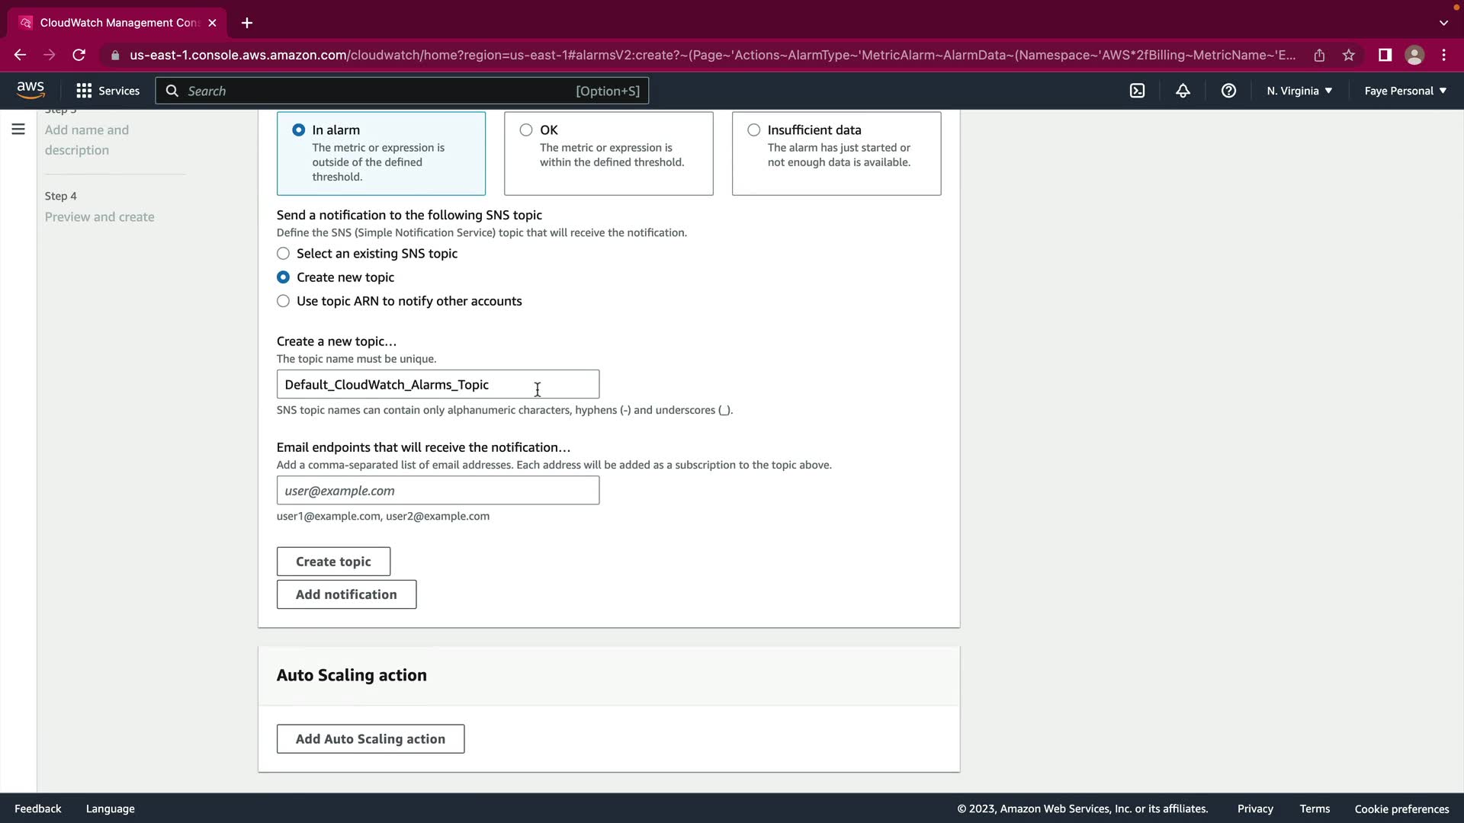Toggle the hamburger side navigation
Viewport: 1464px width, 823px height.
(x=18, y=130)
